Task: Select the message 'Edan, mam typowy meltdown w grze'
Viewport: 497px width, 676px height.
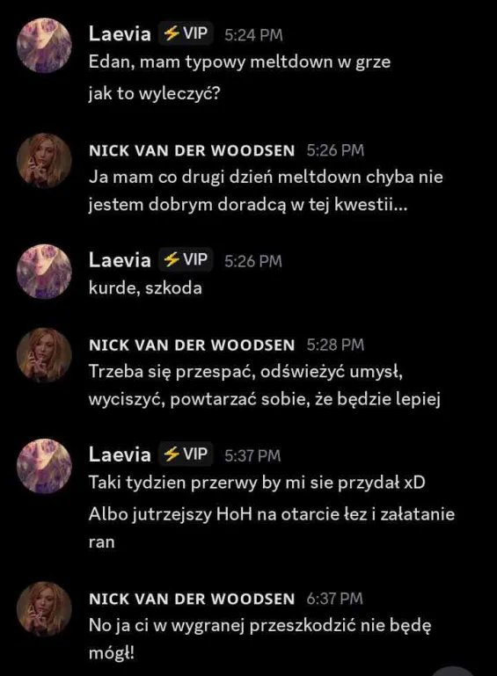Action: click(239, 62)
